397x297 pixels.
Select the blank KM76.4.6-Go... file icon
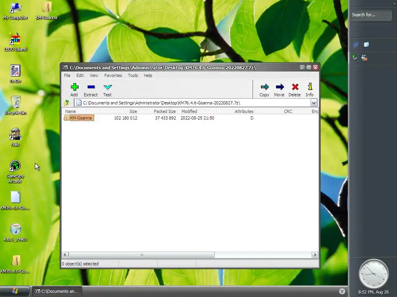[x=15, y=197]
